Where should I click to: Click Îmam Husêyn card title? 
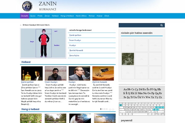coord(51,82)
